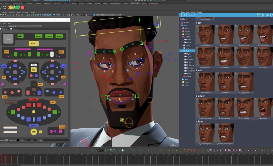Click the filter icon in Studio Library toolbar

pos(258,15)
